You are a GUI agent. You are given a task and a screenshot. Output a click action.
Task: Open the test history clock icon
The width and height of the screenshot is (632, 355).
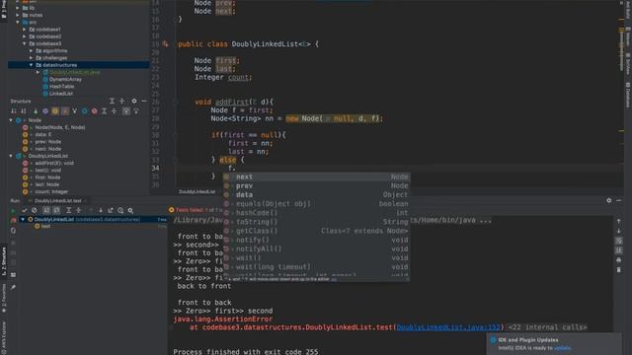click(x=120, y=210)
